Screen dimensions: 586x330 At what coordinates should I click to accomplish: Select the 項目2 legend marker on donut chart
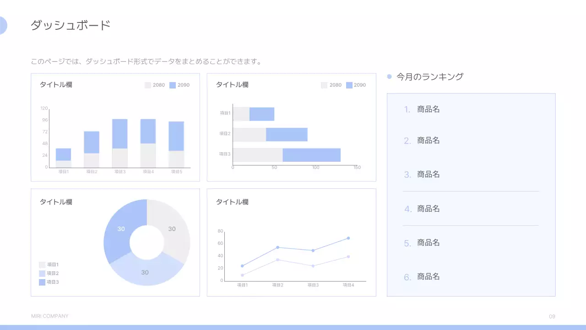[43, 273]
